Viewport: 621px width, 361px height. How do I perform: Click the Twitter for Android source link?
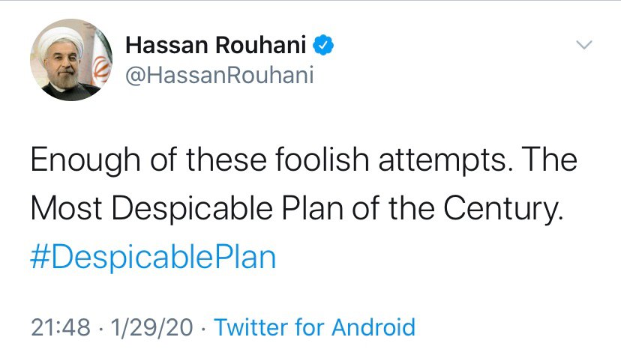[314, 327]
